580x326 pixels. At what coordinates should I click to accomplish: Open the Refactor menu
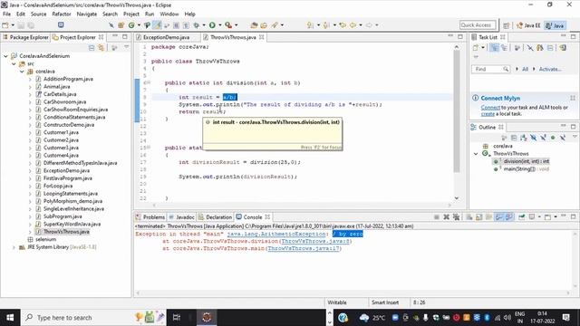point(62,14)
